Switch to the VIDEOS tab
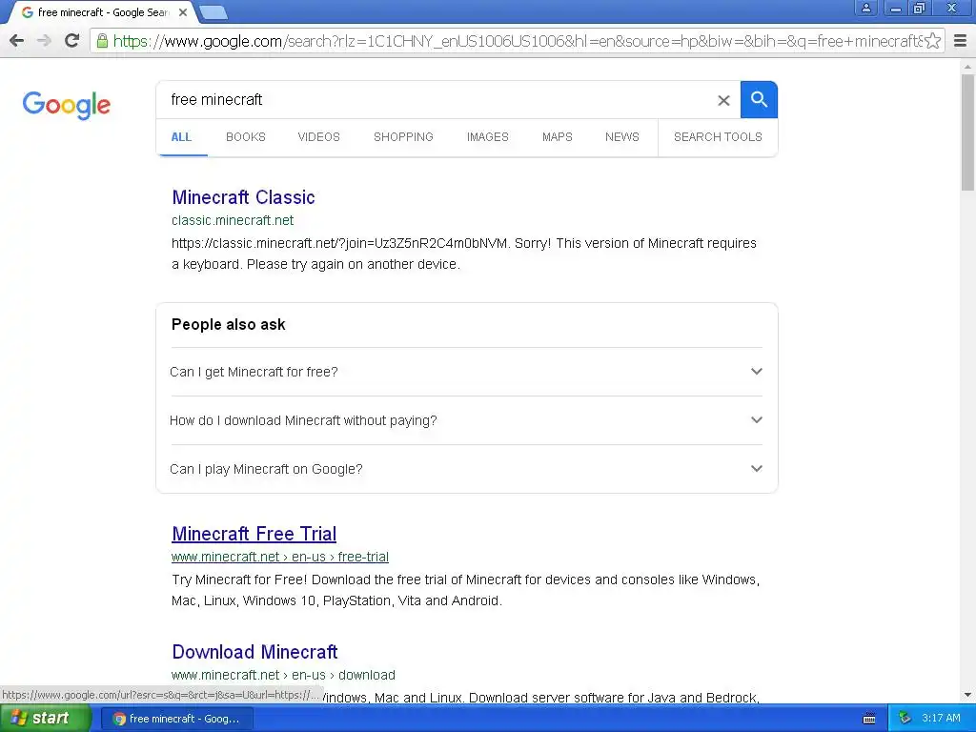This screenshot has width=976, height=732. [318, 137]
